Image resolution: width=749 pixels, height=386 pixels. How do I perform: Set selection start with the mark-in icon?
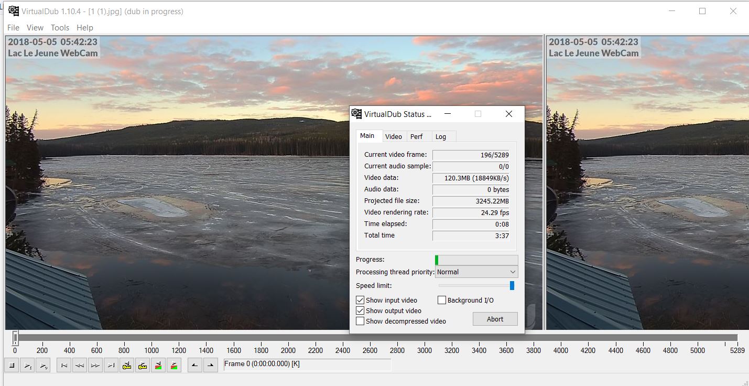point(195,366)
